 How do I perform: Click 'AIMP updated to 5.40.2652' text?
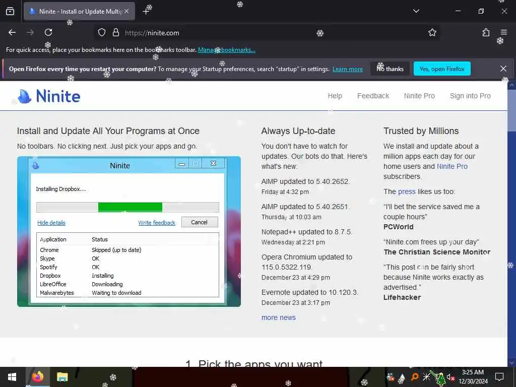[x=305, y=181]
